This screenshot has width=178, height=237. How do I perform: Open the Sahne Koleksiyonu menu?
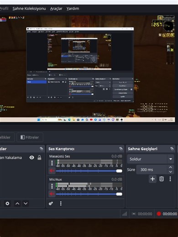pyautogui.click(x=29, y=9)
